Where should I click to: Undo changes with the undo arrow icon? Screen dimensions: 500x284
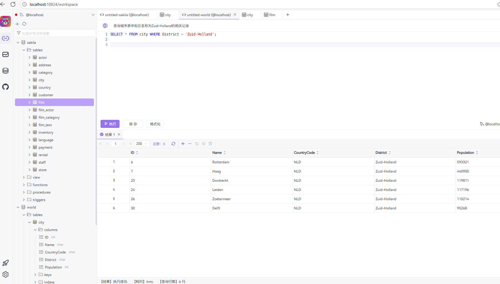tap(197, 143)
